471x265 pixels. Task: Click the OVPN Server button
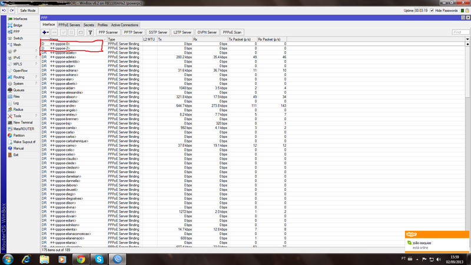pyautogui.click(x=207, y=32)
